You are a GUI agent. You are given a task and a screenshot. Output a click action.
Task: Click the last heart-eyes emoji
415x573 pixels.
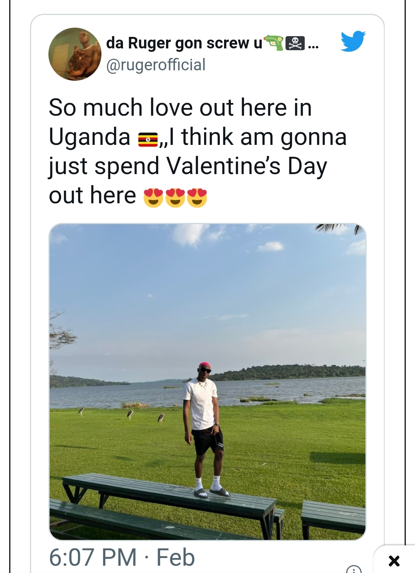[197, 198]
